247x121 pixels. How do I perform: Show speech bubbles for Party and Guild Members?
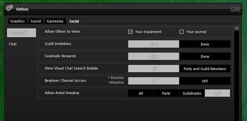tap(205, 69)
